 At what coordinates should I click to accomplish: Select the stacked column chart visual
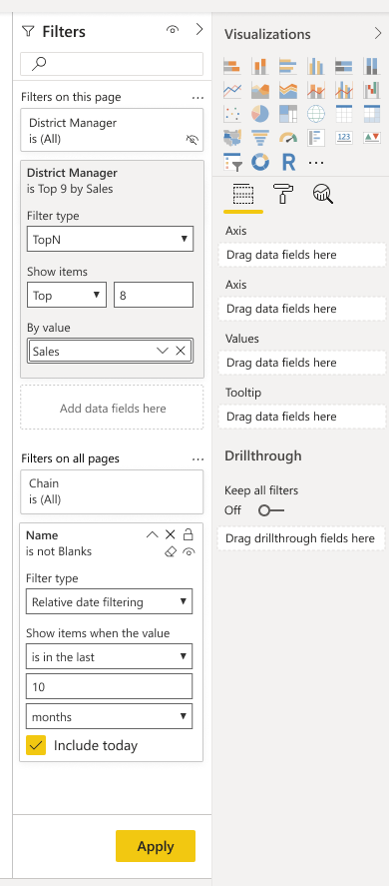259,66
